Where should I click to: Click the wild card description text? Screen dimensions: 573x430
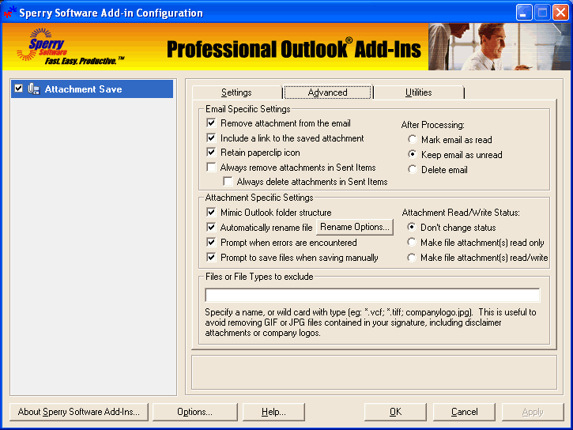[x=370, y=322]
